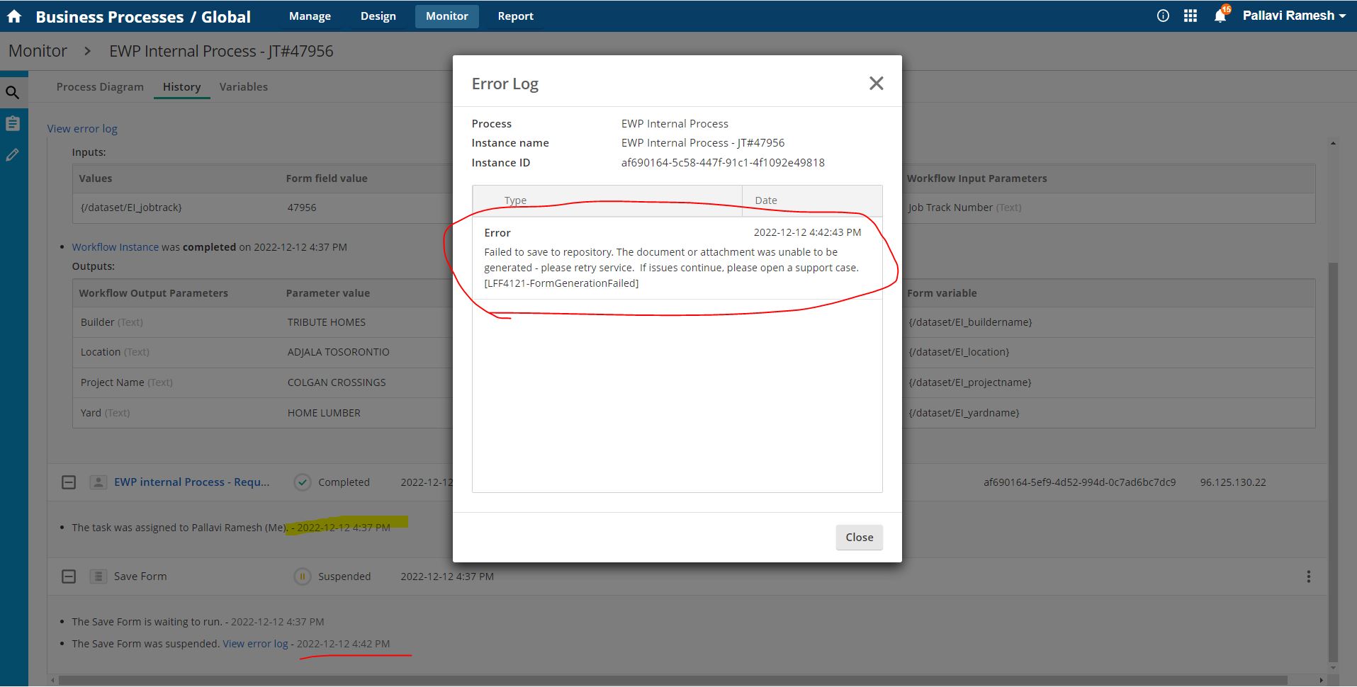Click the home icon in header

point(14,16)
